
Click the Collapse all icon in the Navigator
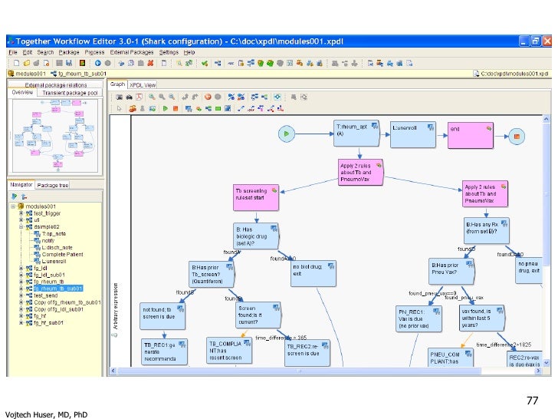(x=24, y=196)
